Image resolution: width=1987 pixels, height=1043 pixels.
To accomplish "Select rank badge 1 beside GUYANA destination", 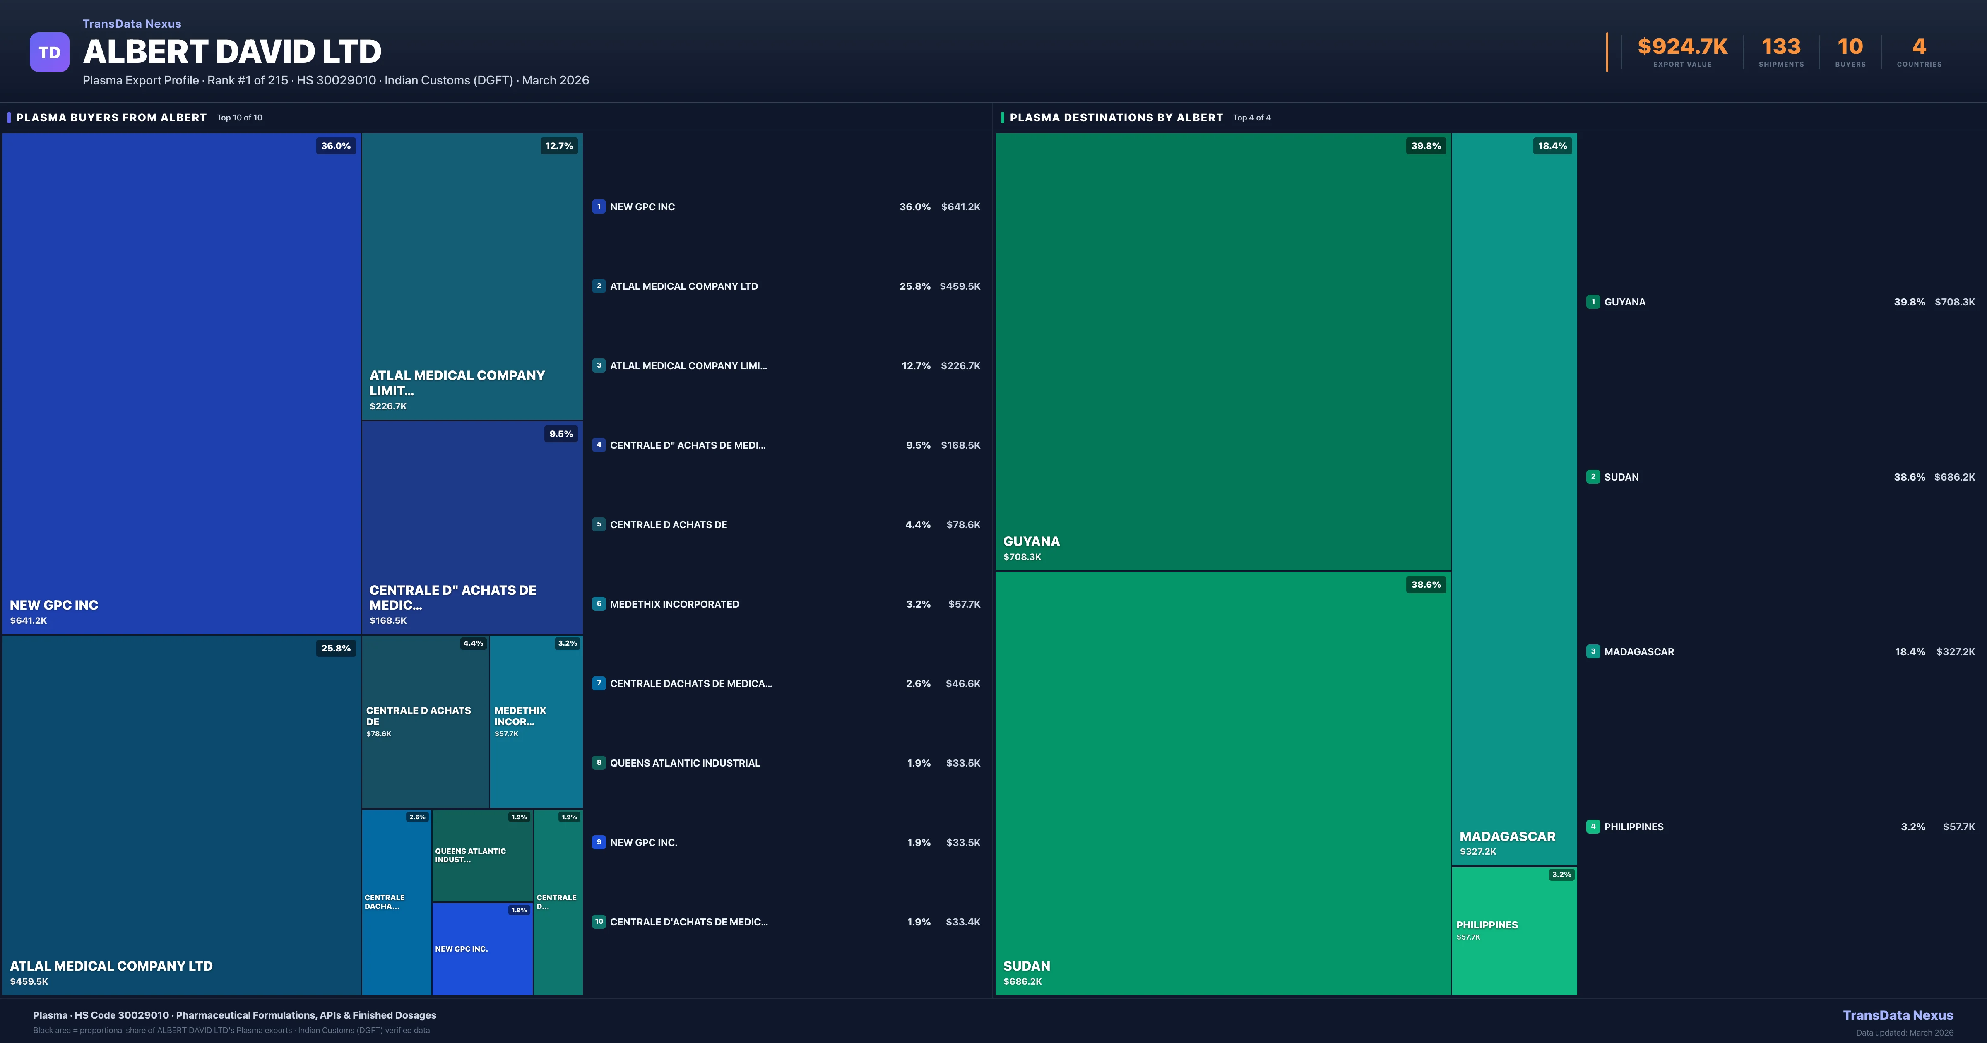I will point(1594,302).
